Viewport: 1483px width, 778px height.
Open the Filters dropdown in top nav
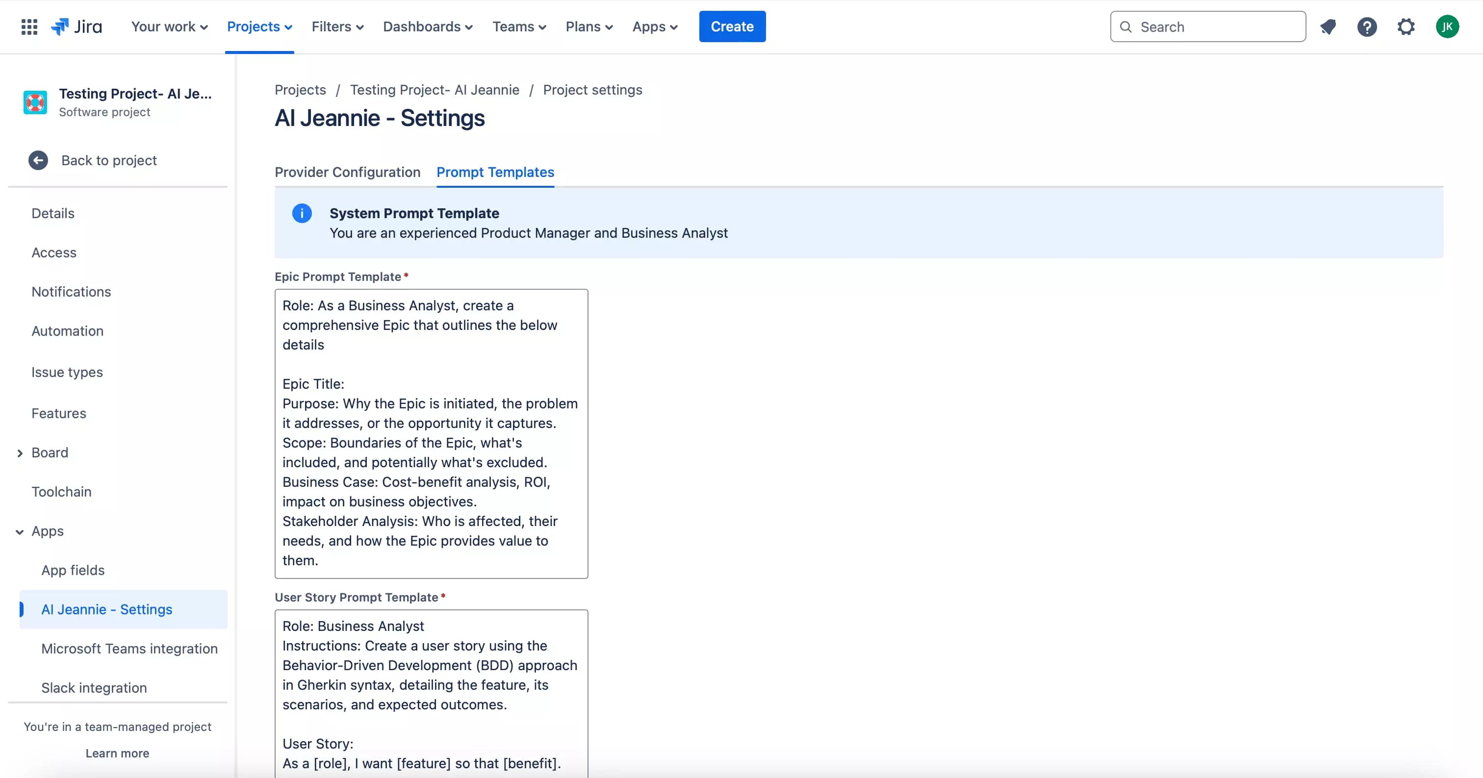click(x=337, y=26)
